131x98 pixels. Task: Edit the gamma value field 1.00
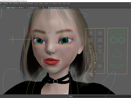pyautogui.click(x=46, y=8)
